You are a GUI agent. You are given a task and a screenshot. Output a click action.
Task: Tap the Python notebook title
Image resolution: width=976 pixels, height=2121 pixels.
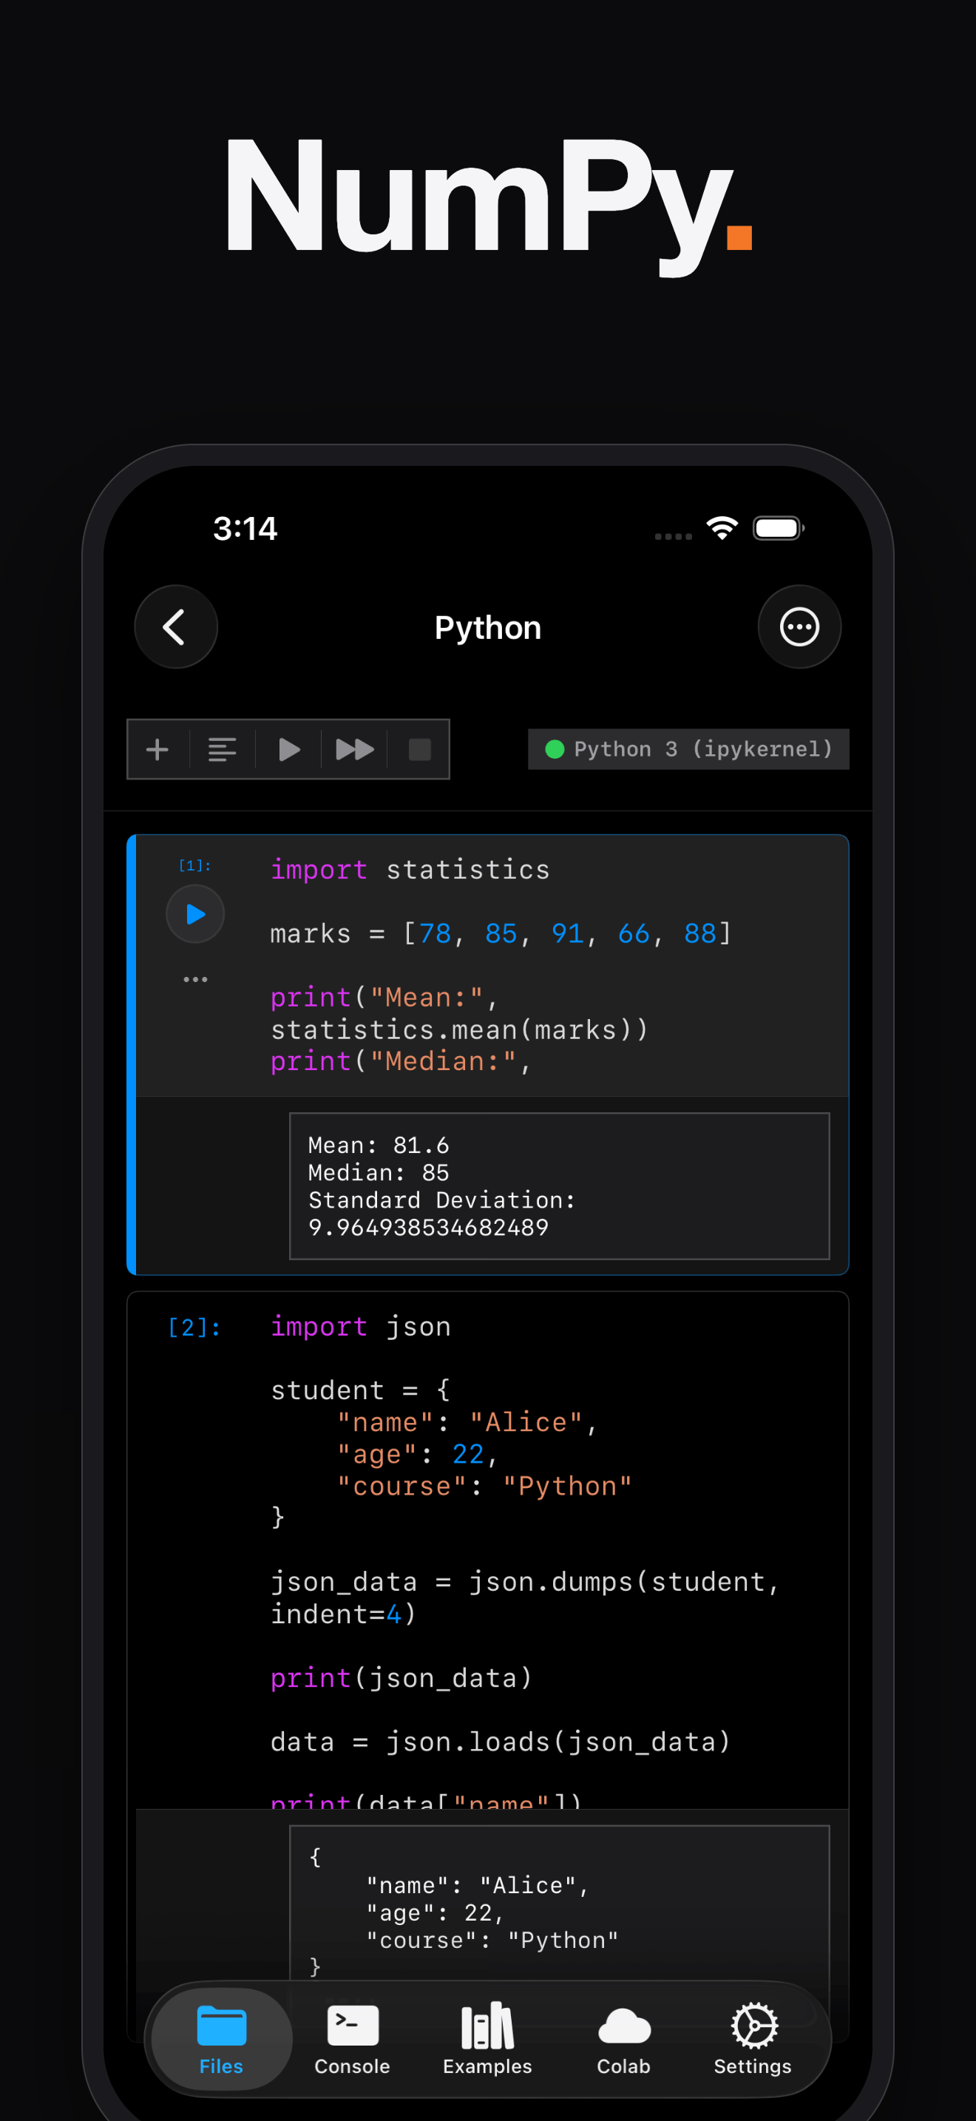[x=488, y=627]
